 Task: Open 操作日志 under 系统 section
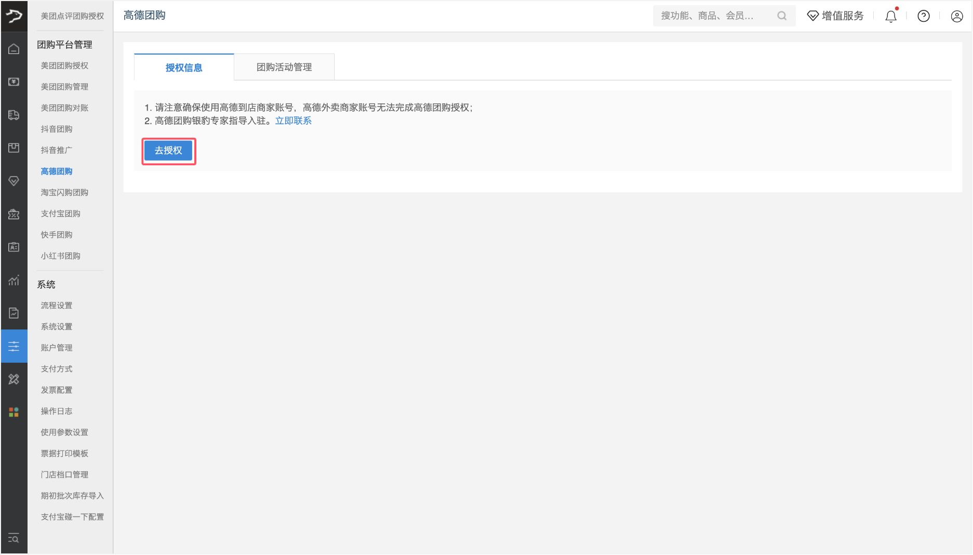click(57, 411)
